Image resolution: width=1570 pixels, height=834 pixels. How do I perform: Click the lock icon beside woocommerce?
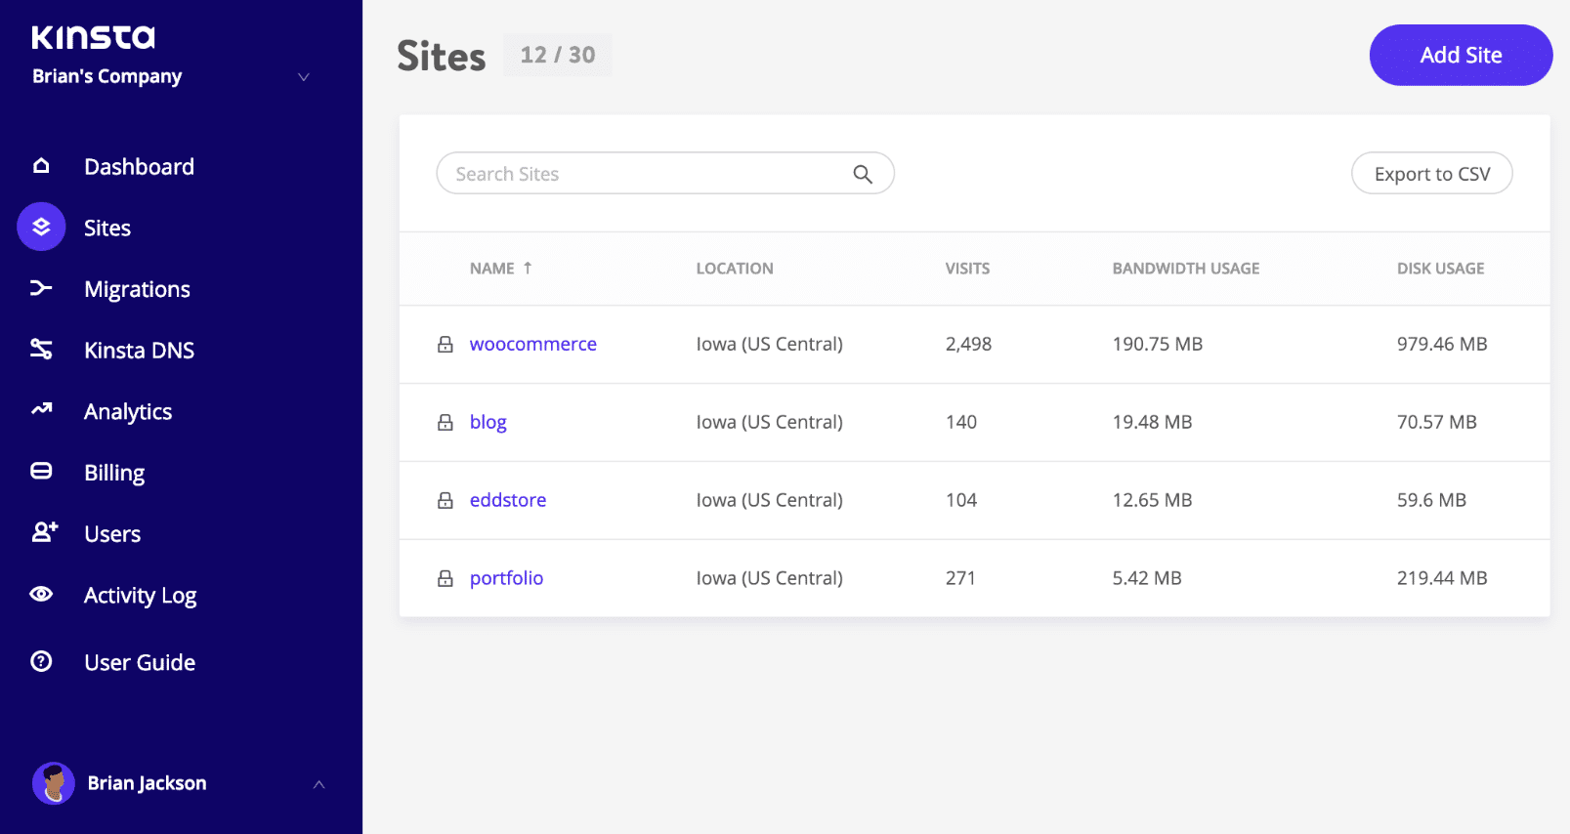point(446,344)
